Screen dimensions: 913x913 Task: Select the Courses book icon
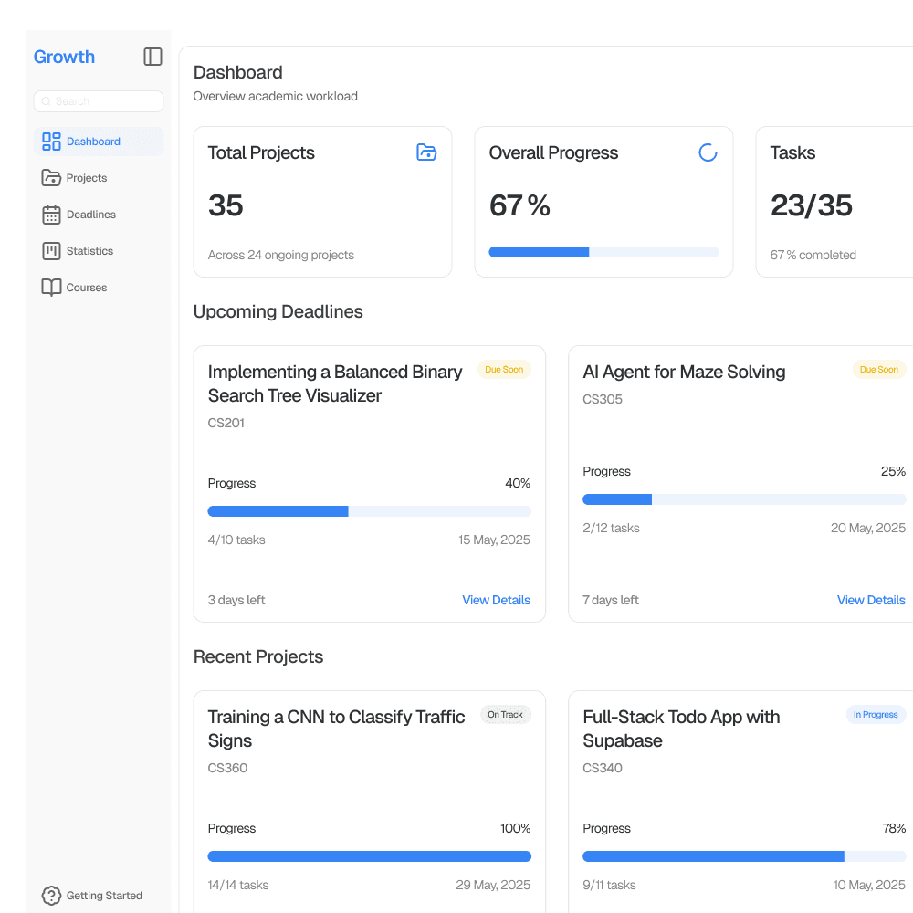[x=50, y=287]
